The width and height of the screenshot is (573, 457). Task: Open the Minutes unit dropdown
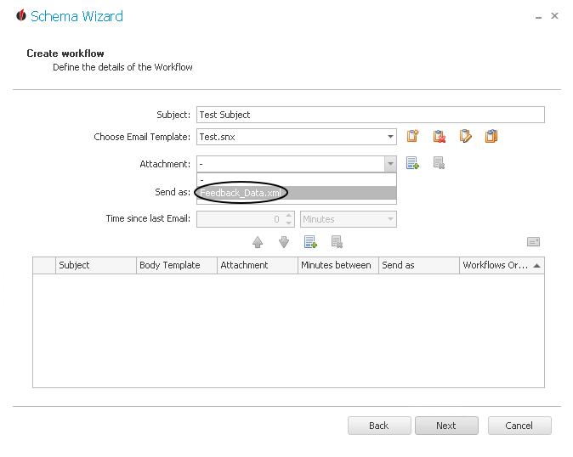390,219
